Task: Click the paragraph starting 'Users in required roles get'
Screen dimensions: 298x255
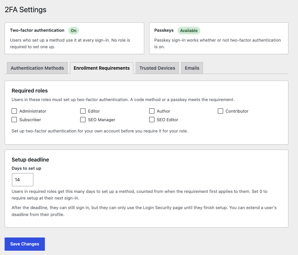Action: pyautogui.click(x=140, y=195)
